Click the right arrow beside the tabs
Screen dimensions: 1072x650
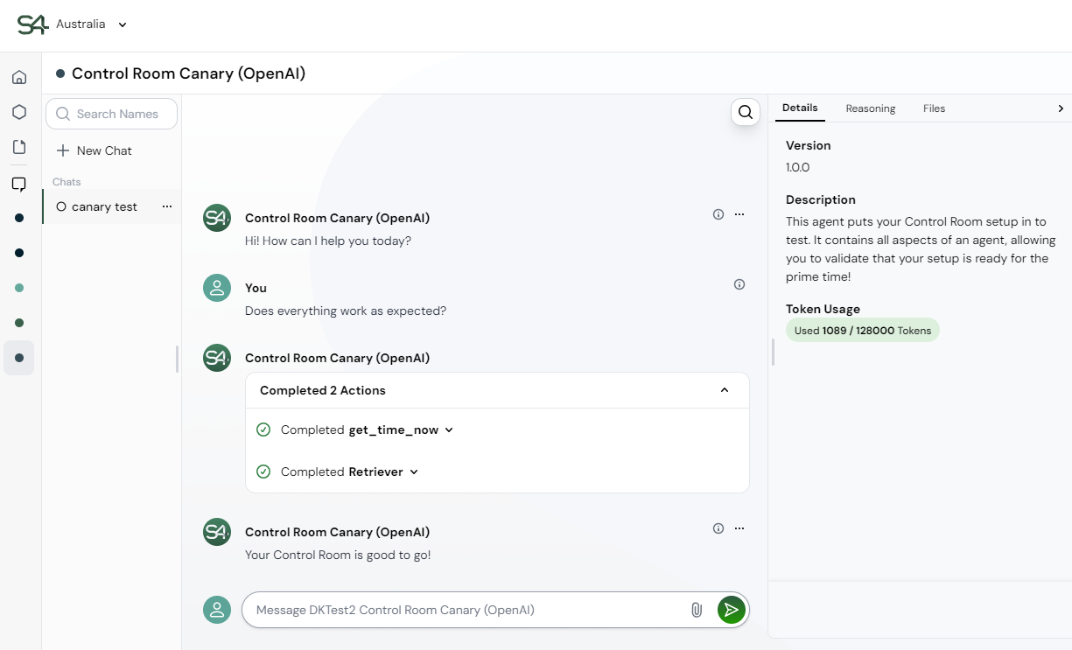point(1061,108)
